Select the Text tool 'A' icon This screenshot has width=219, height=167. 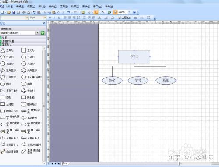coord(102,12)
